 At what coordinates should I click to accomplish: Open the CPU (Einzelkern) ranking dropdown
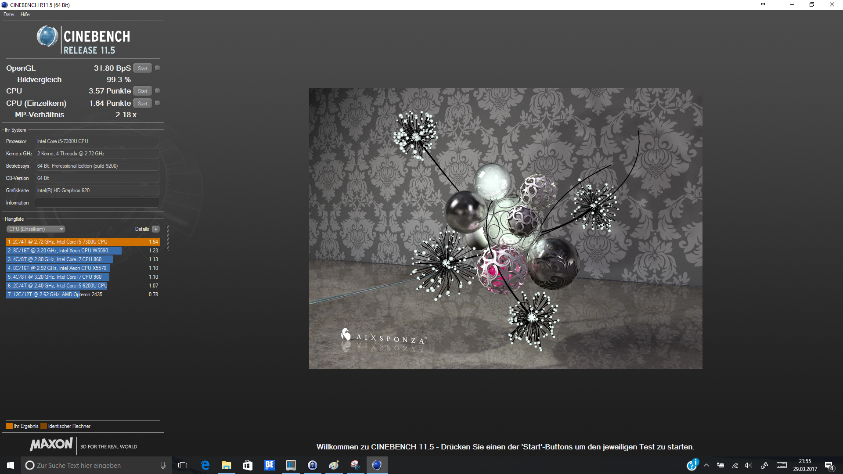(x=36, y=229)
